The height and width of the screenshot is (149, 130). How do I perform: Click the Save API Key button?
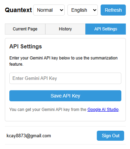pyautogui.click(x=65, y=96)
